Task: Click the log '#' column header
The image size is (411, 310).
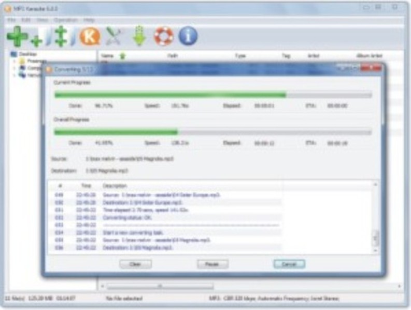Action: [60, 186]
